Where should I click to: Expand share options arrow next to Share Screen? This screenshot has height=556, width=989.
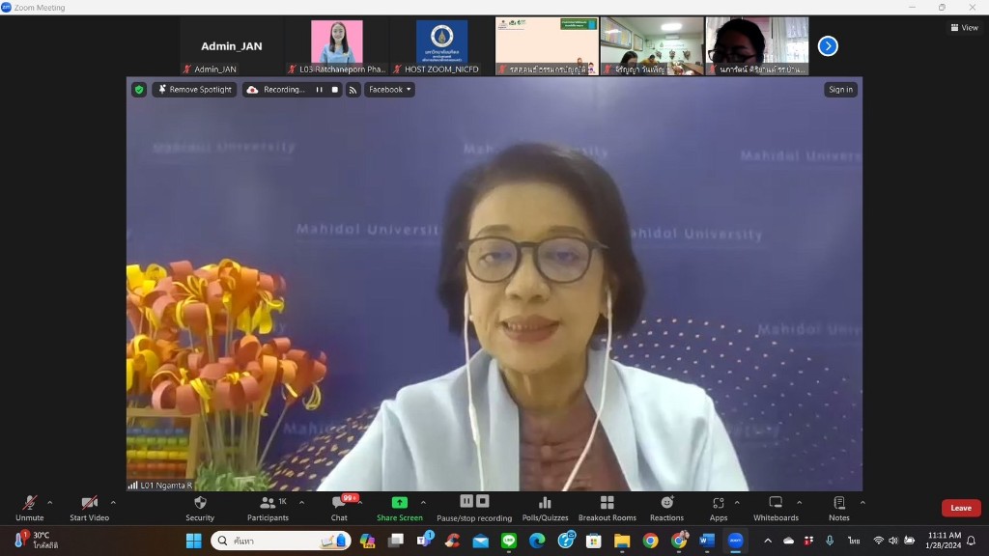point(423,502)
